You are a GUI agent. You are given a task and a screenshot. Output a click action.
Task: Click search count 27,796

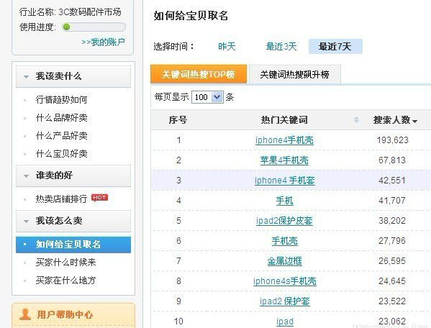(x=392, y=241)
